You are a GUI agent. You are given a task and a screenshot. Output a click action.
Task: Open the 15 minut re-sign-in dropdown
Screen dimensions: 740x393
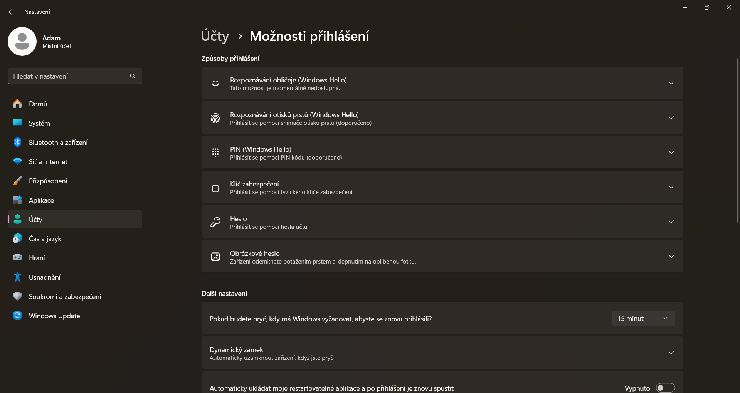[x=643, y=318]
